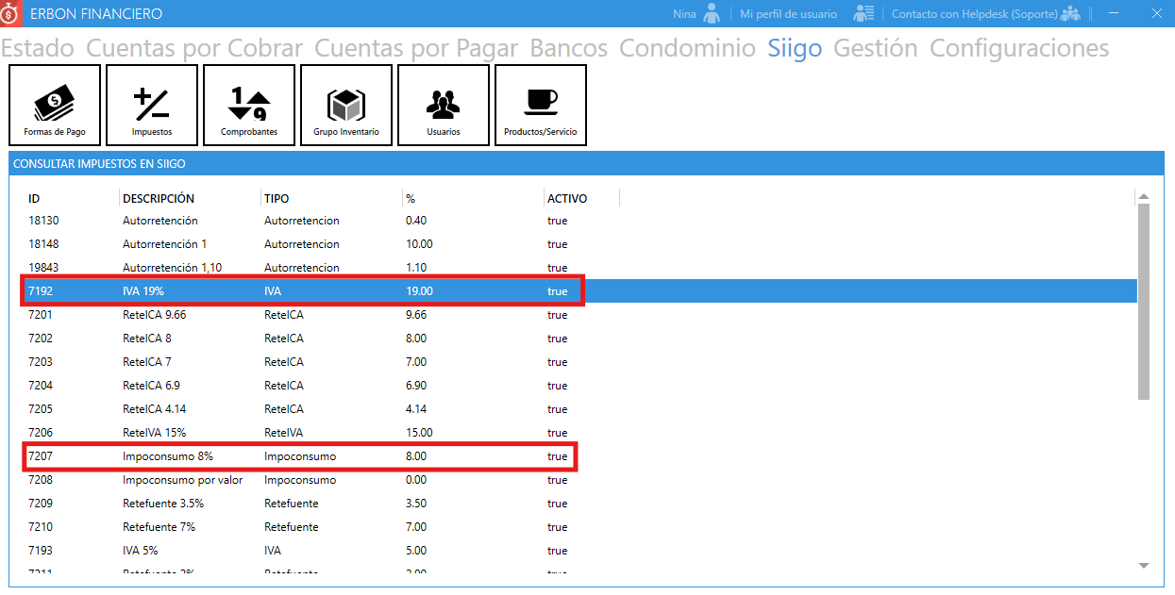Switch to the Bancos tab
This screenshot has width=1175, height=595.
coord(568,48)
